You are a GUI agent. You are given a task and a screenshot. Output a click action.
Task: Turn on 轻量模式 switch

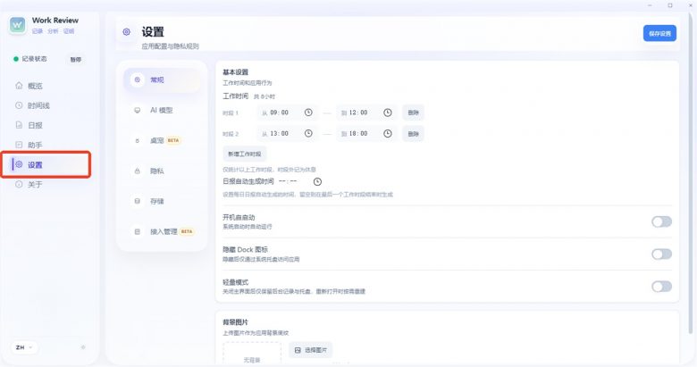pyautogui.click(x=661, y=286)
